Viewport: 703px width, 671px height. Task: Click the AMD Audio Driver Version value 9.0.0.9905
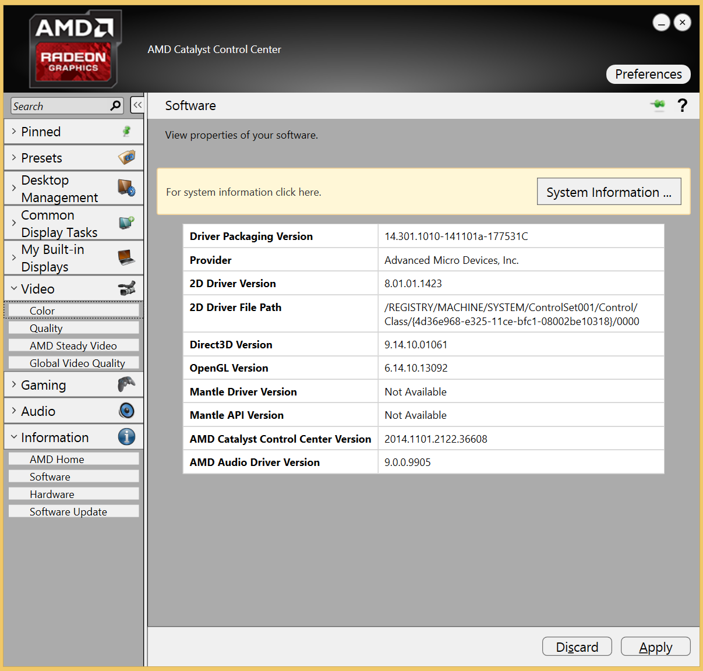(x=408, y=462)
